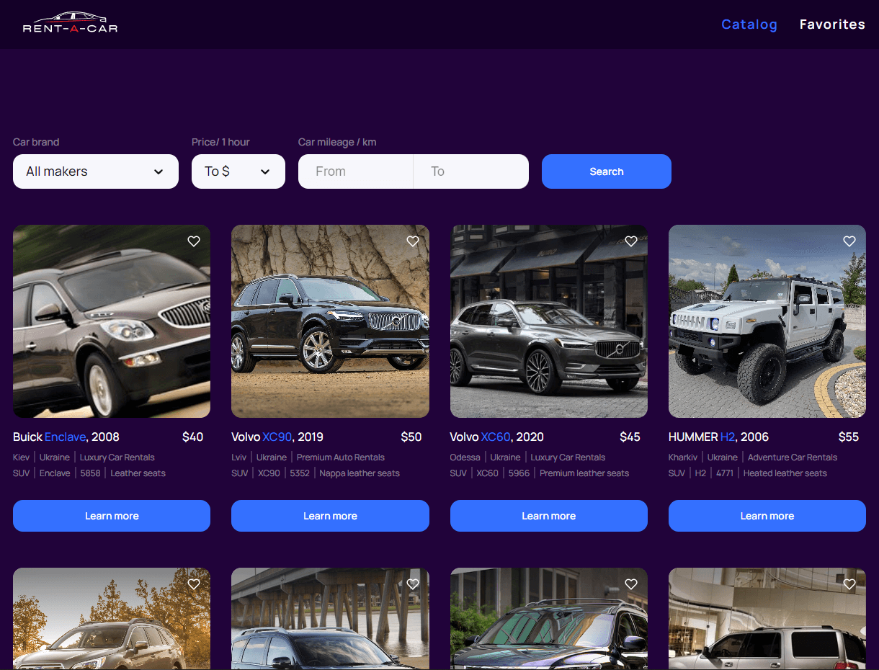Favorite the HUMMER H2 with heart icon
This screenshot has height=670, width=879.
(x=849, y=241)
